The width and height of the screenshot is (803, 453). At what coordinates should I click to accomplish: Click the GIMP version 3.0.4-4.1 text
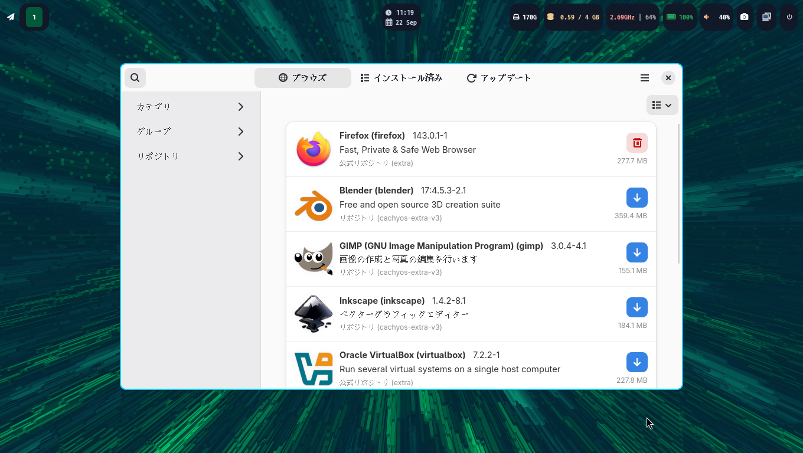[569, 246]
